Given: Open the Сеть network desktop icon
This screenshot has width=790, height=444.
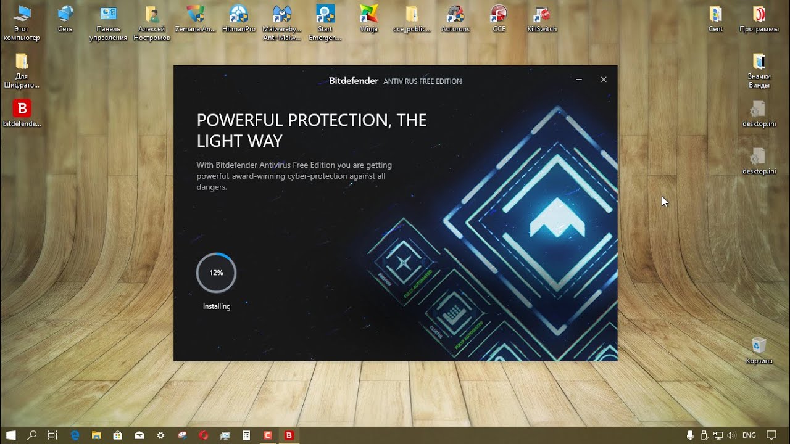Looking at the screenshot, I should [x=65, y=18].
